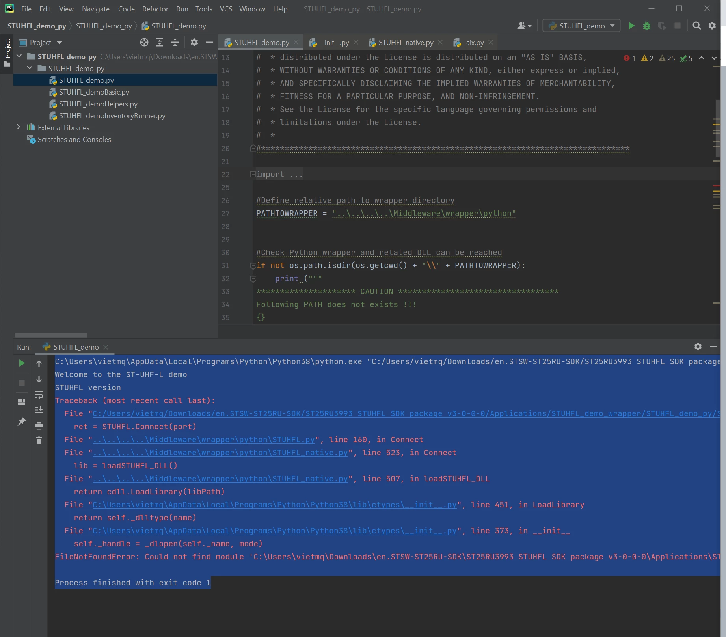Image resolution: width=726 pixels, height=637 pixels.
Task: Click Run with Coverage icon
Action: point(662,26)
